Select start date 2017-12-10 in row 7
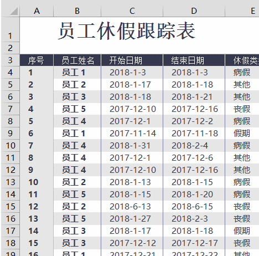259x256 pixels. coord(132,109)
